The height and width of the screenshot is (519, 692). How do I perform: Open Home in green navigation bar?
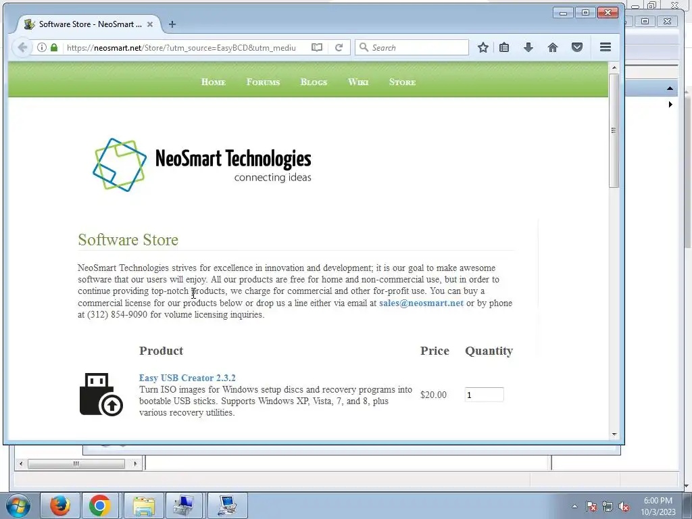(213, 82)
